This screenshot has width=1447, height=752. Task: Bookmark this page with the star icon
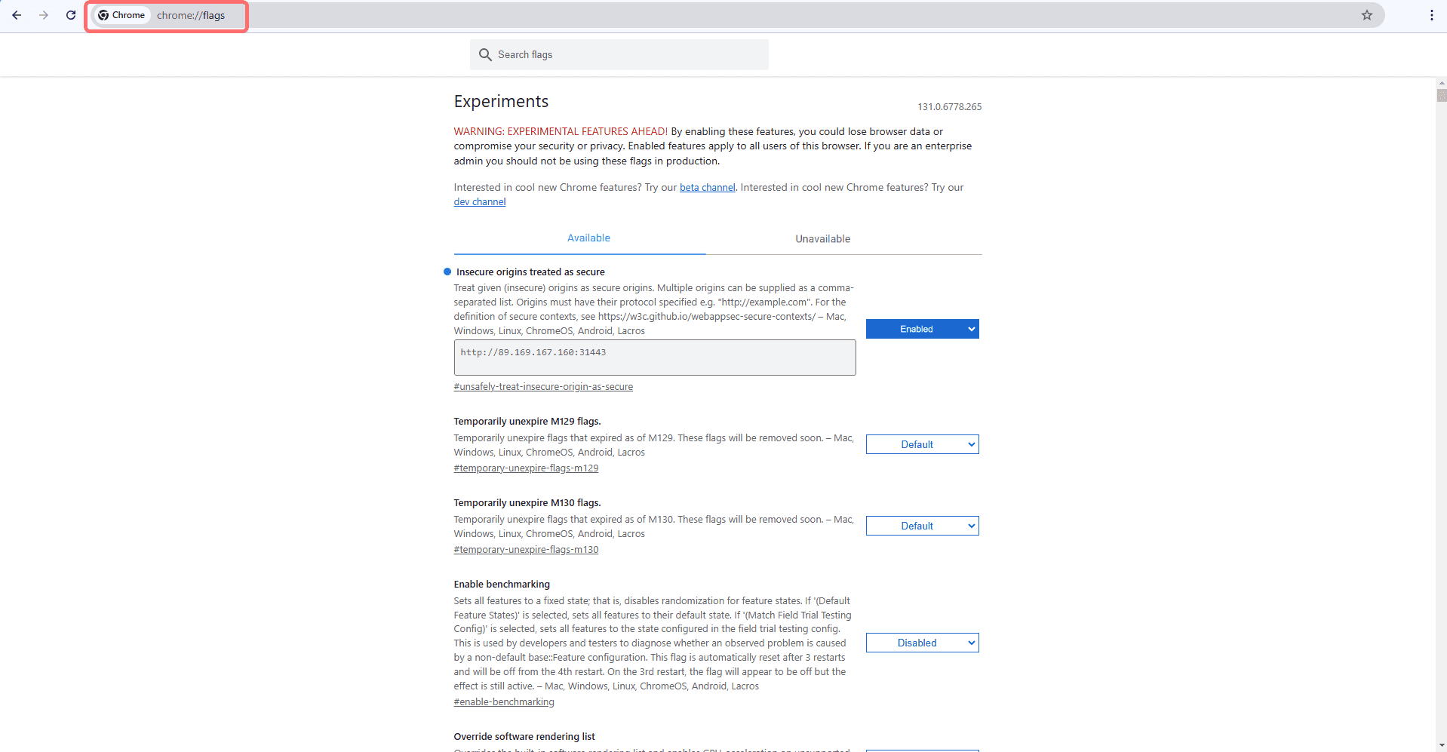tap(1366, 15)
